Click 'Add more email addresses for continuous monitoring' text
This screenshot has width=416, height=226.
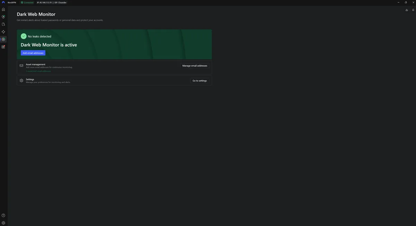pos(49,67)
